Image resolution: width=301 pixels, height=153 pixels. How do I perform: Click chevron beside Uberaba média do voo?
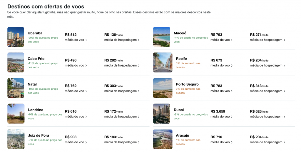coord(86,40)
